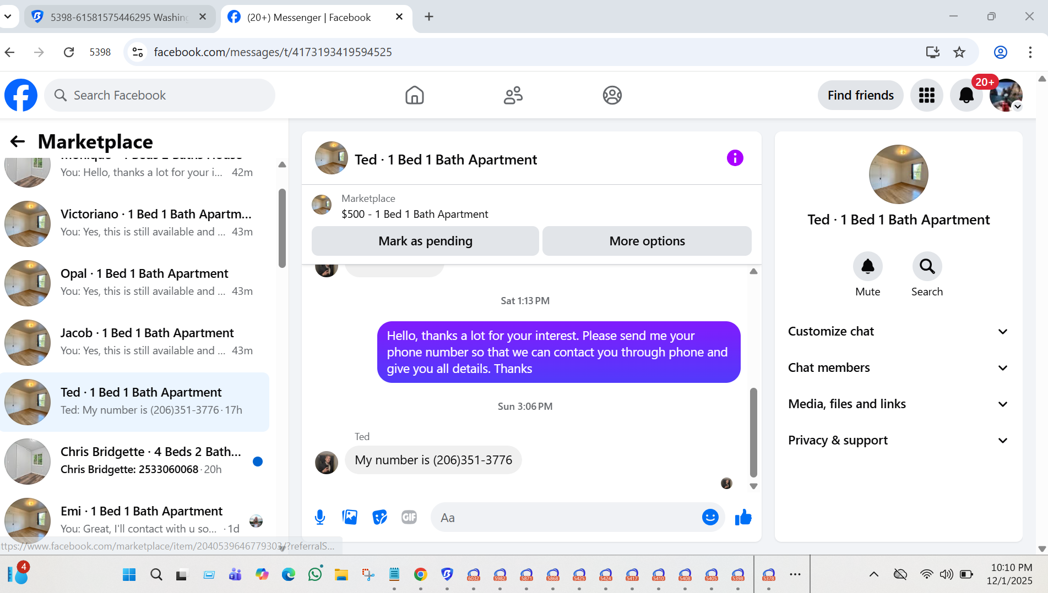This screenshot has width=1048, height=593.
Task: Open the Friends icon in the top navigation
Action: pyautogui.click(x=513, y=95)
